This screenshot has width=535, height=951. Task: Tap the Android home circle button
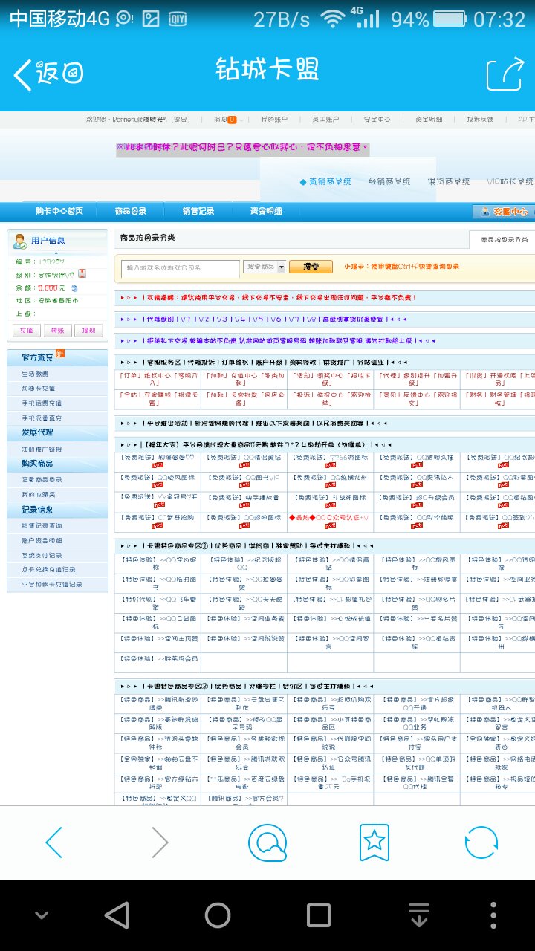(218, 915)
